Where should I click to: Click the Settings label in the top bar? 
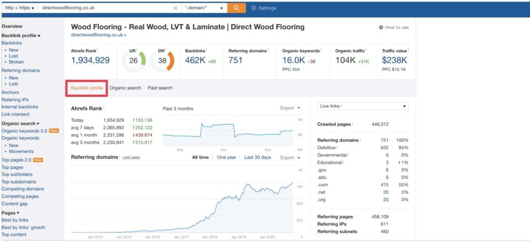[268, 8]
